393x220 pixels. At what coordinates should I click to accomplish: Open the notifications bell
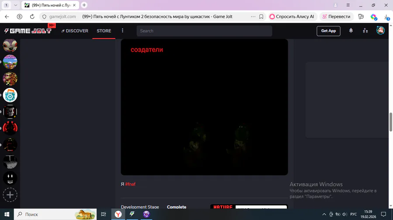point(351,30)
